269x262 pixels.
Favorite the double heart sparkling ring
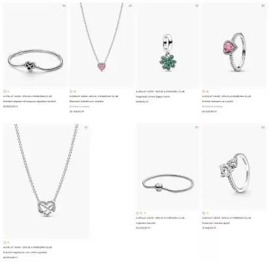[x=263, y=127]
